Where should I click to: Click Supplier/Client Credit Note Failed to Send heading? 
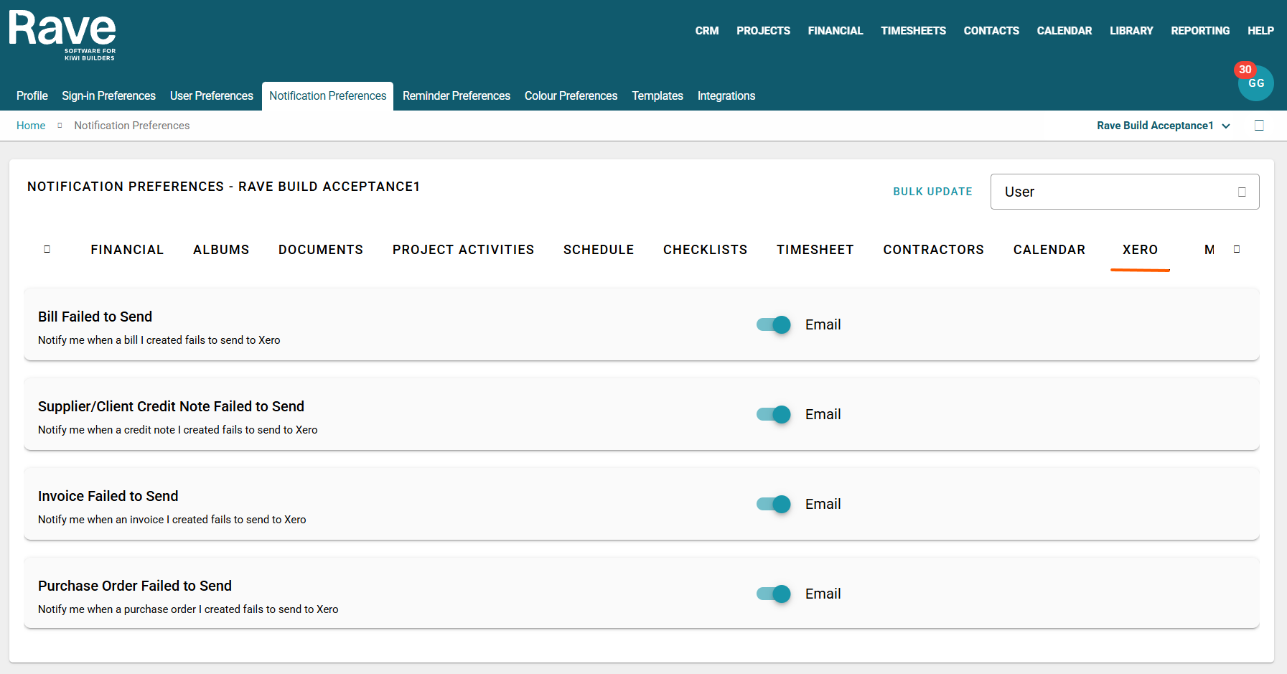[171, 406]
